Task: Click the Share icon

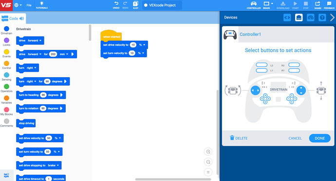Action: (x=317, y=3)
